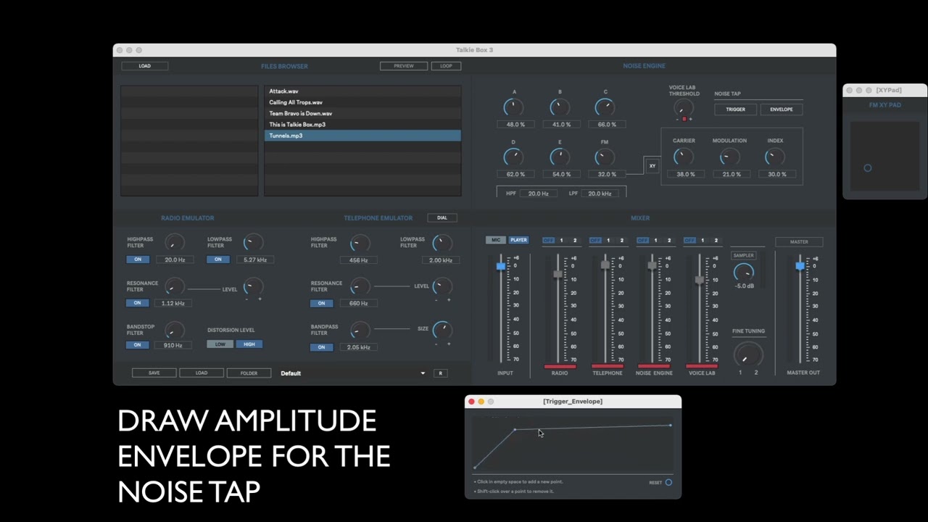Image resolution: width=928 pixels, height=522 pixels.
Task: Click the circle in the FM XY Pad window
Action: [x=868, y=168]
